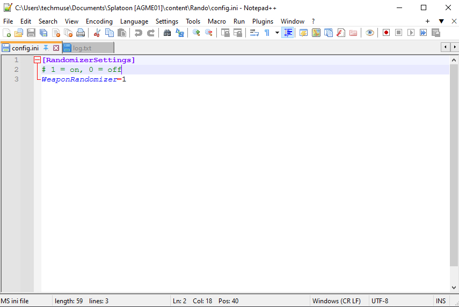459x307 pixels.
Task: Click the Zoom In magnifier icon
Action: [x=196, y=33]
